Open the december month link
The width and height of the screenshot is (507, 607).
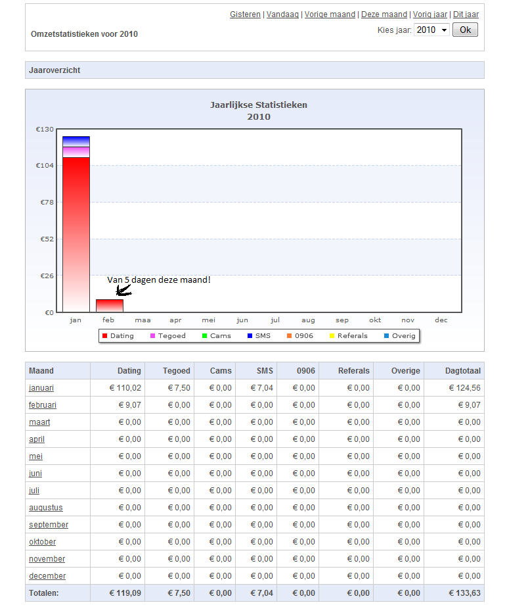pyautogui.click(x=47, y=575)
